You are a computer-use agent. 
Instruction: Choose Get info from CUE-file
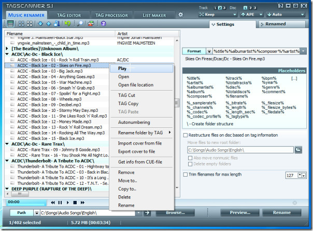[141, 162]
